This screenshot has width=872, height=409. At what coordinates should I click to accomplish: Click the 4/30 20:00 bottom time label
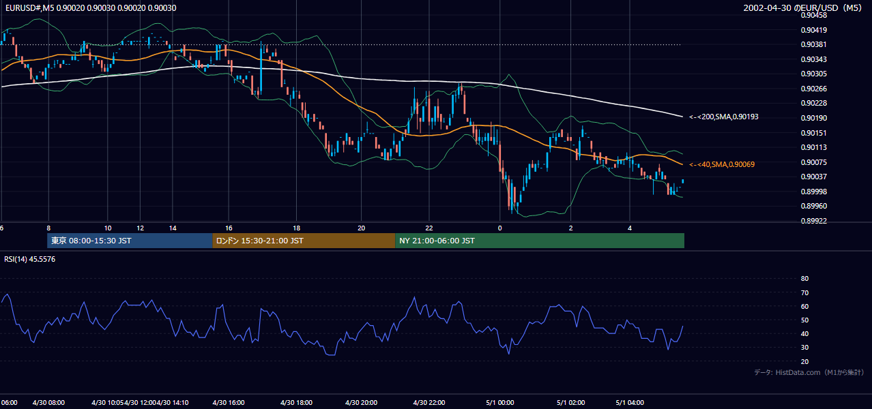point(362,402)
